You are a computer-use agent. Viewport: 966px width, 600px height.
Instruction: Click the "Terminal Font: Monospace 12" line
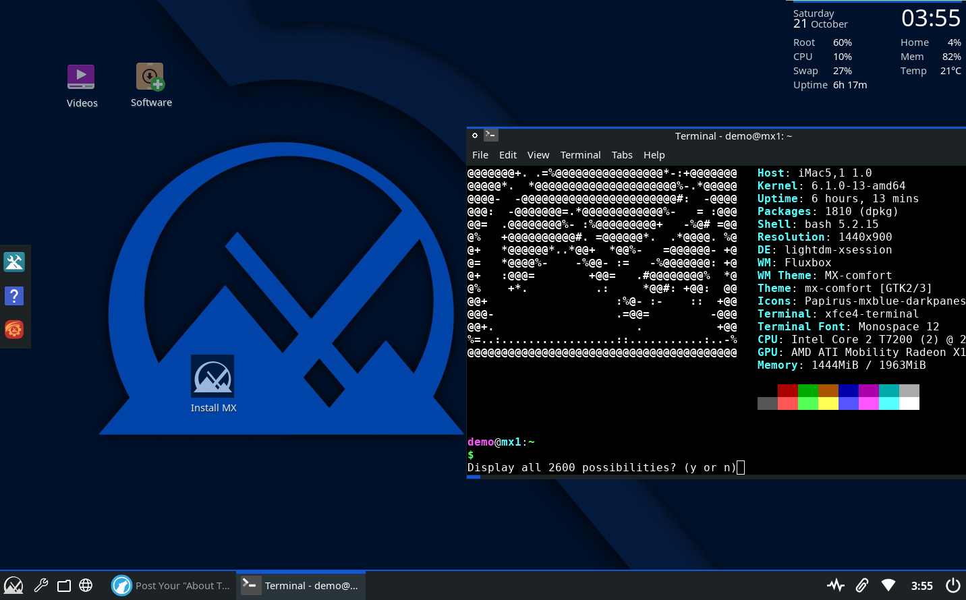tap(849, 327)
